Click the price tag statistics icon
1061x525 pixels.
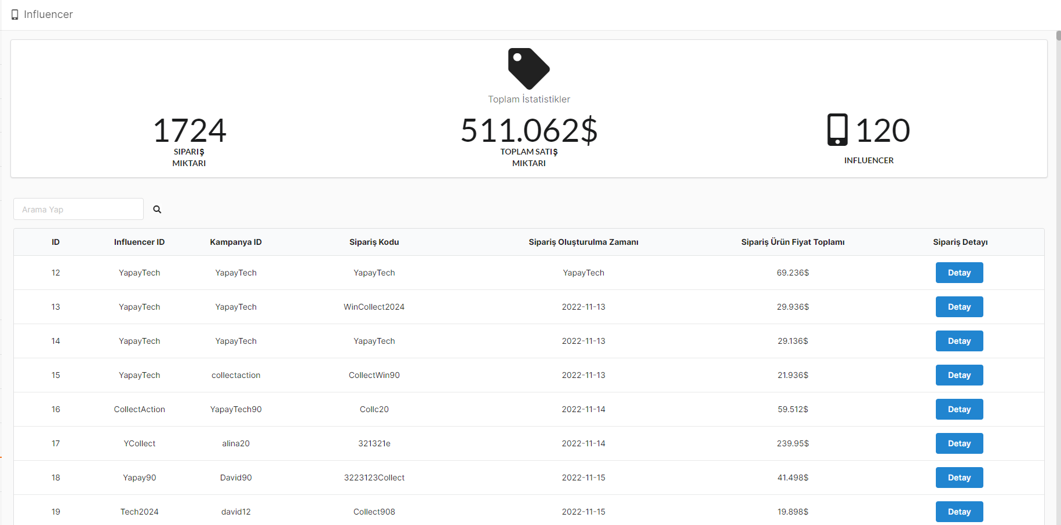pyautogui.click(x=528, y=68)
